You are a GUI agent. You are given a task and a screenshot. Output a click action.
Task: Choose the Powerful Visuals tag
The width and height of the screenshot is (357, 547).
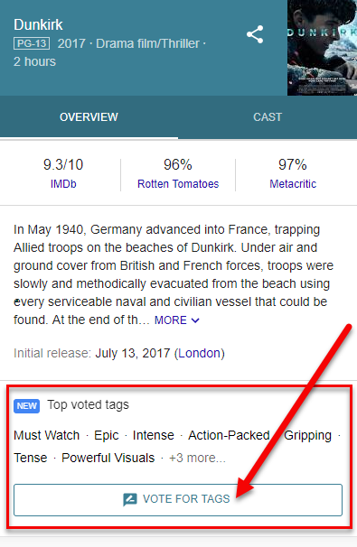pos(108,458)
